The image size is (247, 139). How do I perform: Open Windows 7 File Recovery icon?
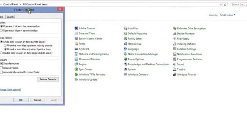point(76,75)
